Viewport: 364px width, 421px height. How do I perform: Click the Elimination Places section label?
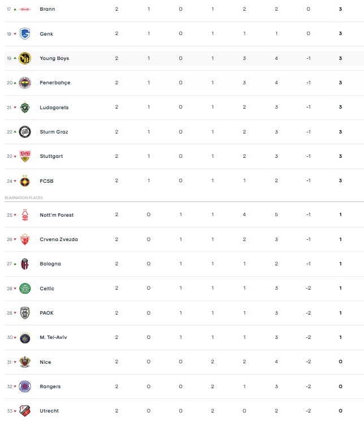24,198
